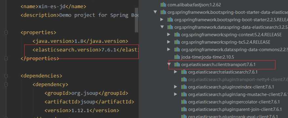Click the version 1.12.1 line

(x=82, y=110)
